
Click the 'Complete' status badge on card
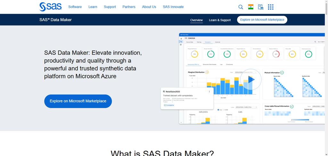pyautogui.click(x=169, y=105)
